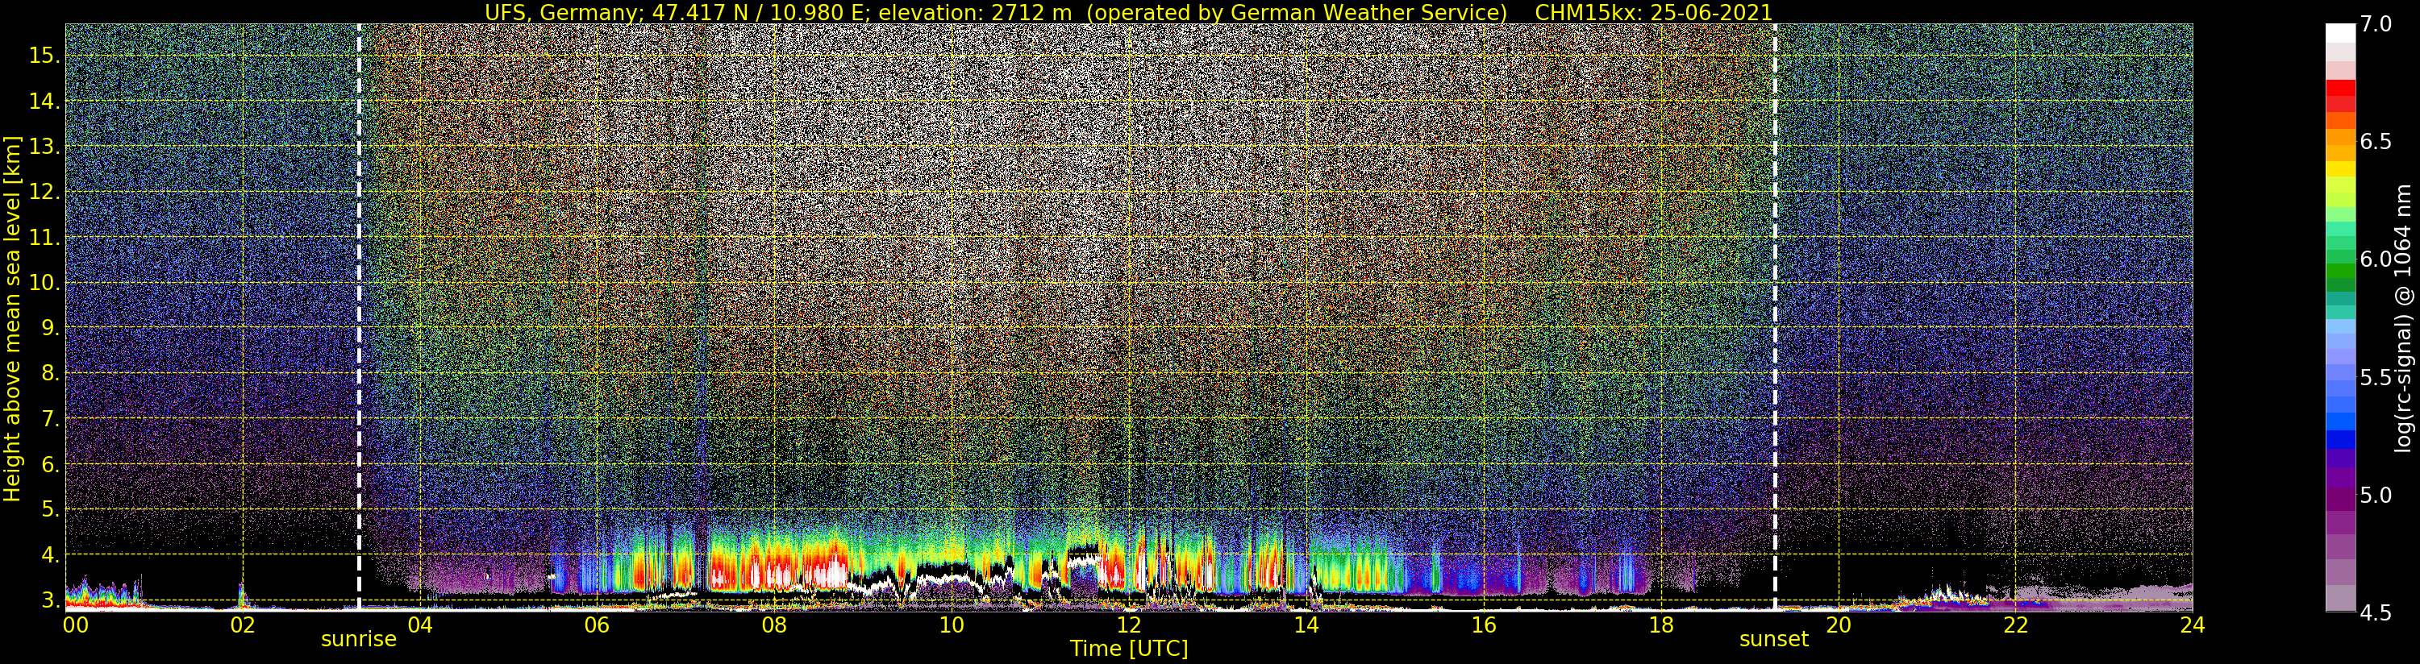Click the sunrise label below the time axis
Image resolution: width=2420 pixels, height=664 pixels.
358,640
